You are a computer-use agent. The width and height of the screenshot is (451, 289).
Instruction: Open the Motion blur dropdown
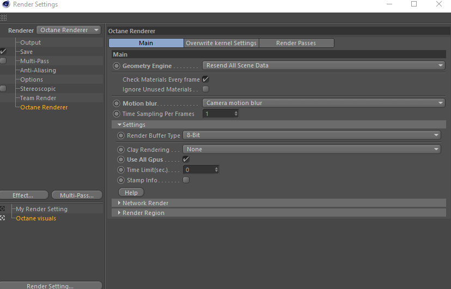(324, 103)
